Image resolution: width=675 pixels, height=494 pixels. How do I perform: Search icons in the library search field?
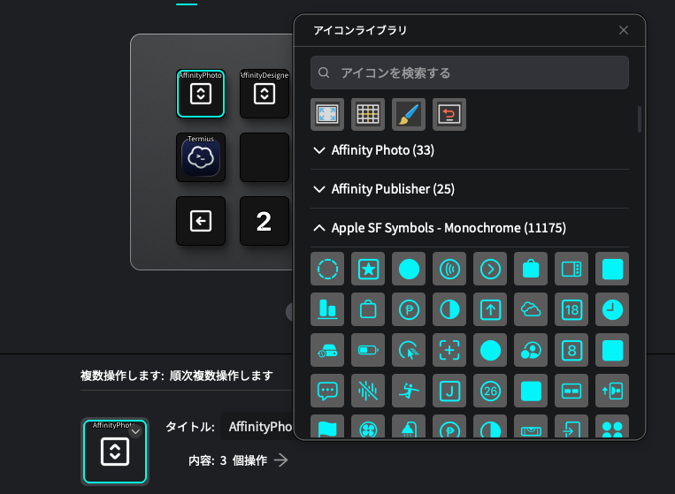coord(469,72)
